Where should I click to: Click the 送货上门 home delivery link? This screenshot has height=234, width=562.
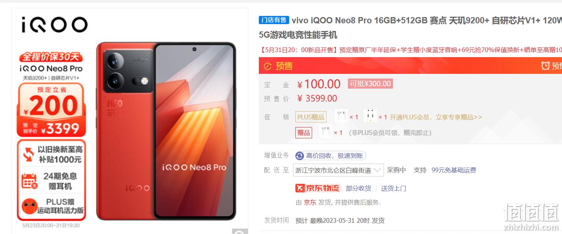coord(393,188)
